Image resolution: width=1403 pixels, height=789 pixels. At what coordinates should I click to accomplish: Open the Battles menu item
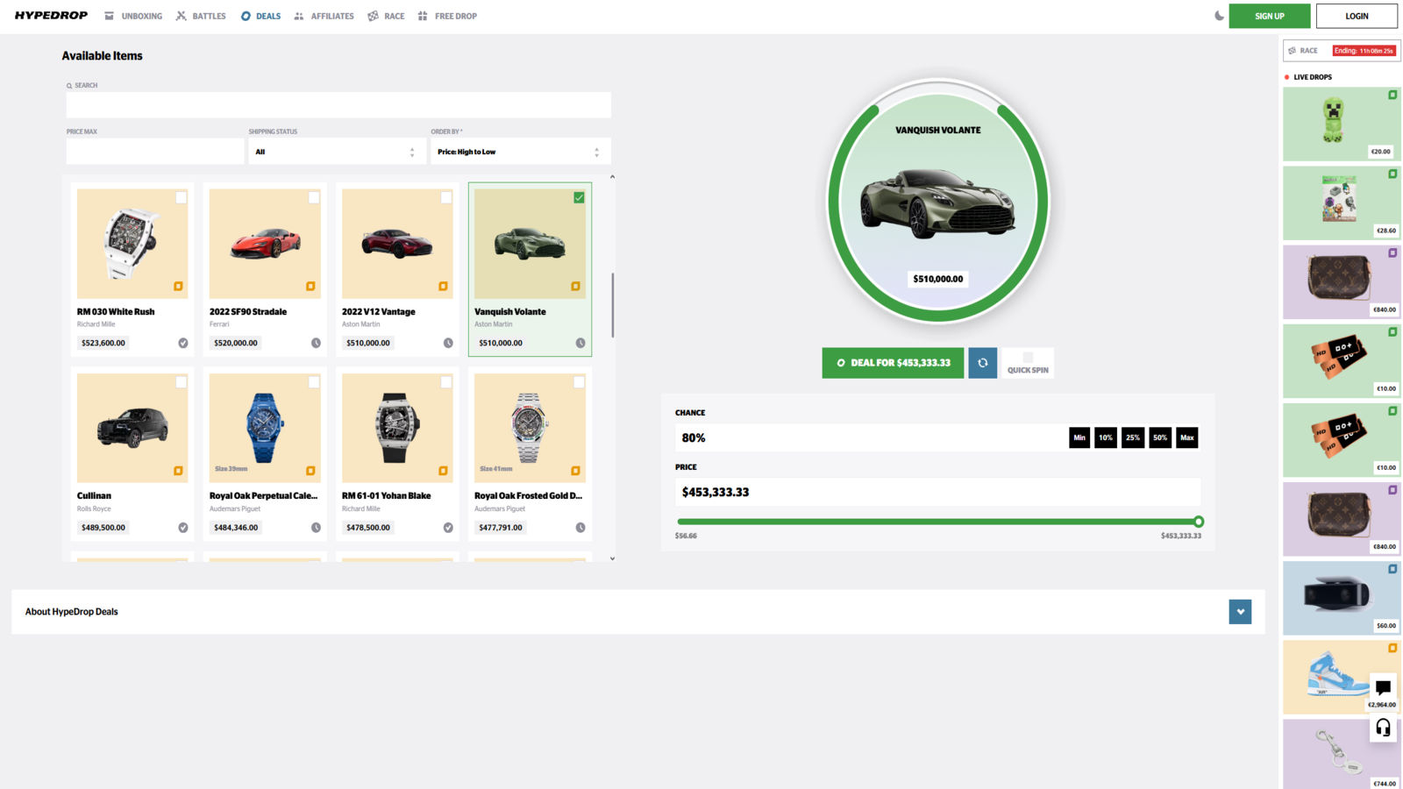pos(201,16)
